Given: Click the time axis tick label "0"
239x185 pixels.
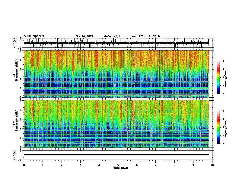Looking at the screenshot, I should pyautogui.click(x=24, y=165).
